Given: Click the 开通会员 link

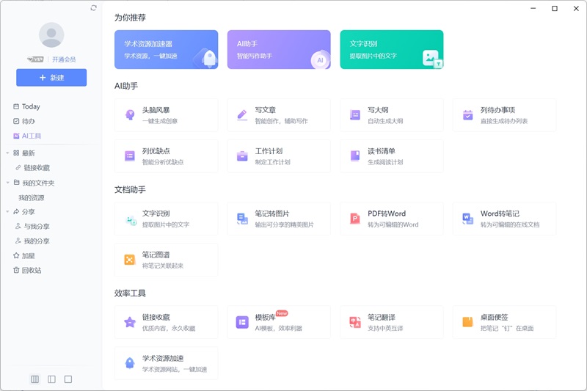Looking at the screenshot, I should (x=64, y=59).
